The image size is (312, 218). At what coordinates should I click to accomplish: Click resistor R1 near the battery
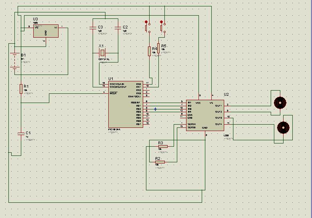(x=21, y=89)
